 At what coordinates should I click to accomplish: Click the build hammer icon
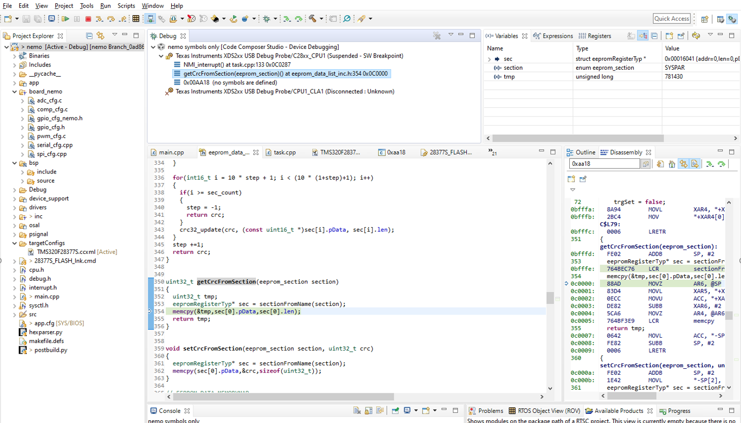click(312, 19)
